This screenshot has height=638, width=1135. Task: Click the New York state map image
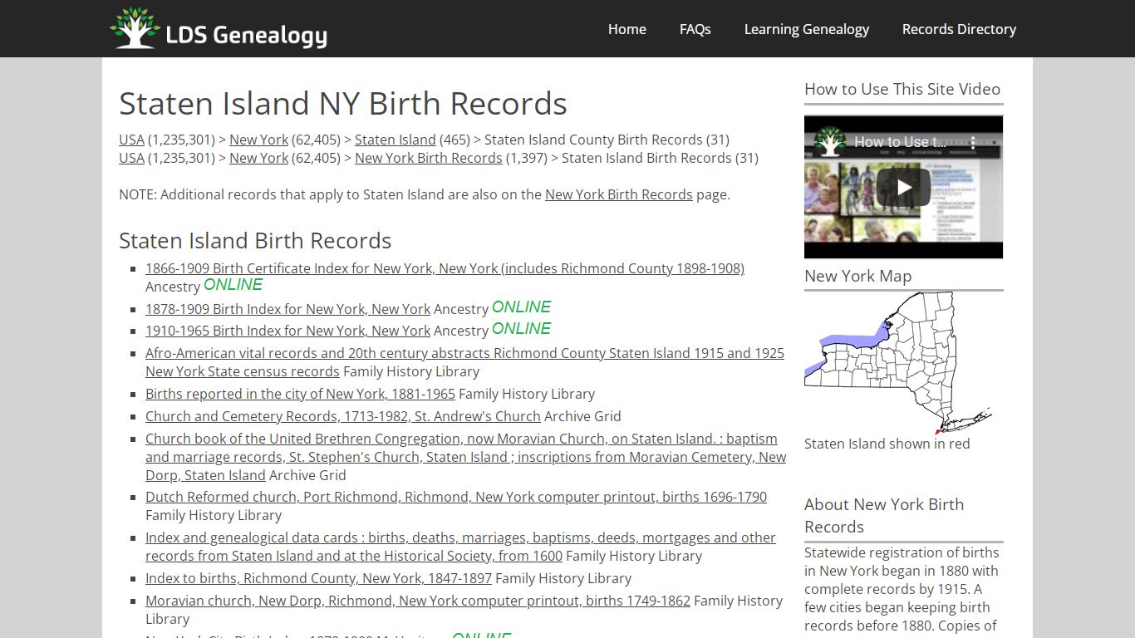[899, 362]
